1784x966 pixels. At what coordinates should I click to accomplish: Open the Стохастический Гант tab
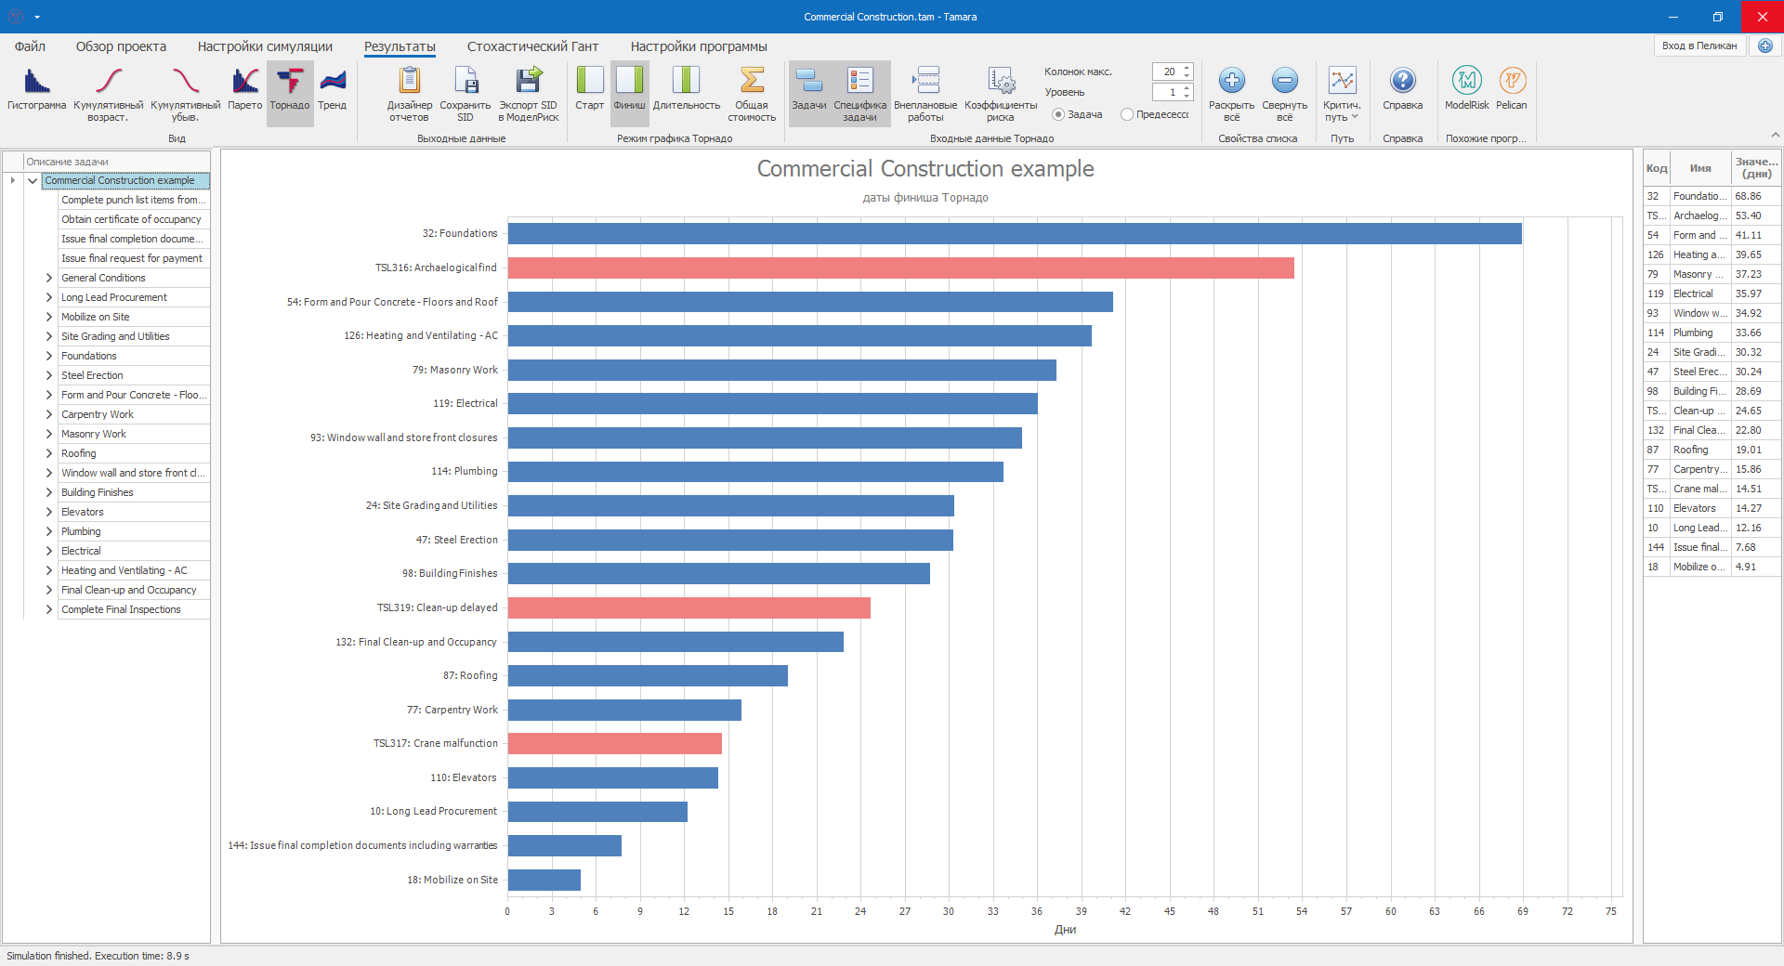point(532,46)
